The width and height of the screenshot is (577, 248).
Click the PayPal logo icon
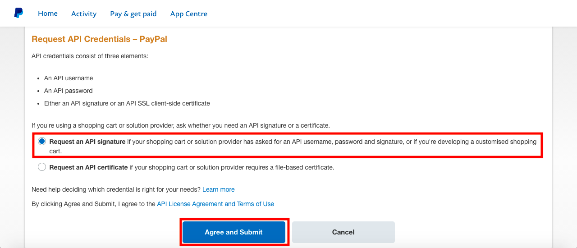pyautogui.click(x=18, y=13)
